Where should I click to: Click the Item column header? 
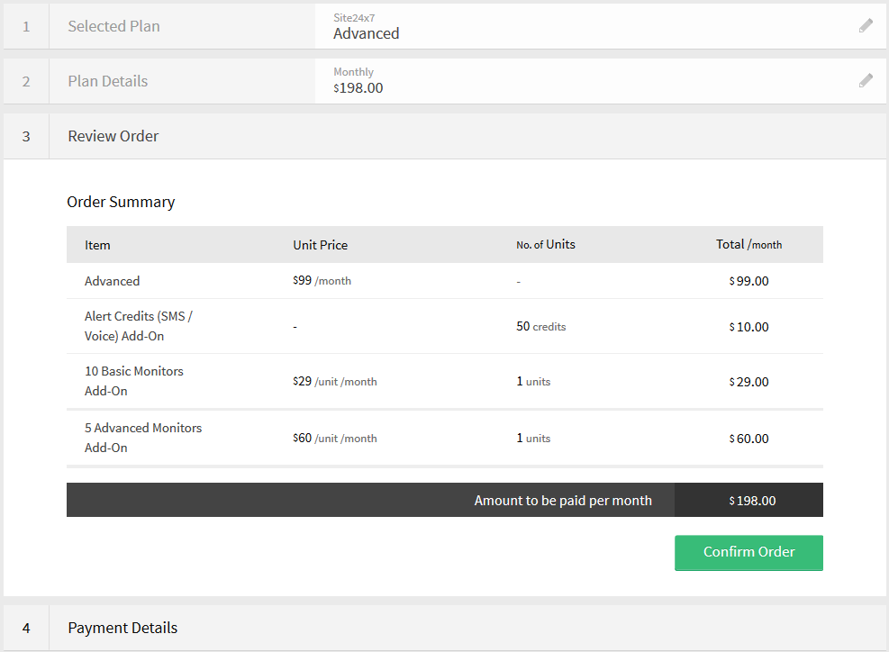(x=97, y=245)
